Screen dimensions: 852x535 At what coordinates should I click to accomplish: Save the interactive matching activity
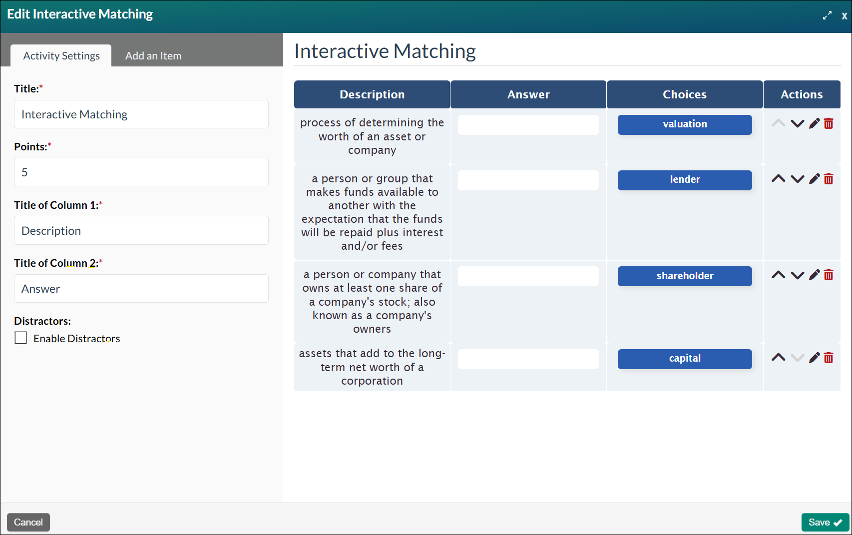(824, 522)
